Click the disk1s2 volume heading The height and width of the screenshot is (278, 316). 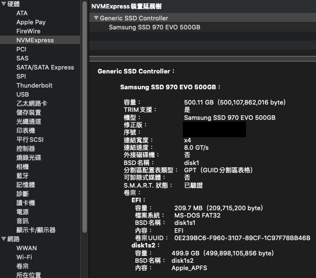[x=146, y=245]
